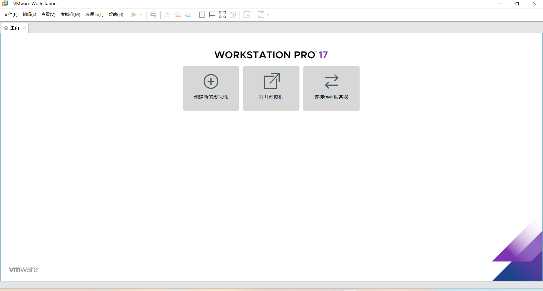Open the 文件(F) menu

(x=11, y=14)
